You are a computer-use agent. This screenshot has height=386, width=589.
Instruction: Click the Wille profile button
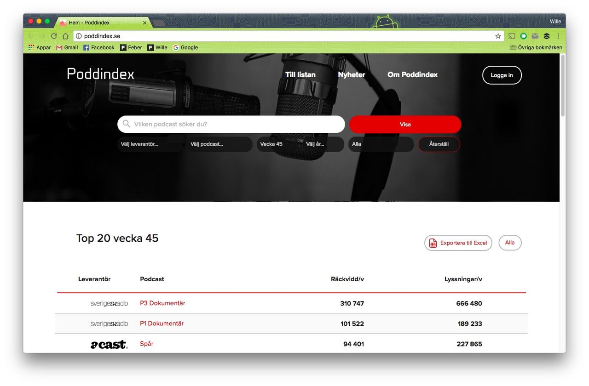[555, 22]
